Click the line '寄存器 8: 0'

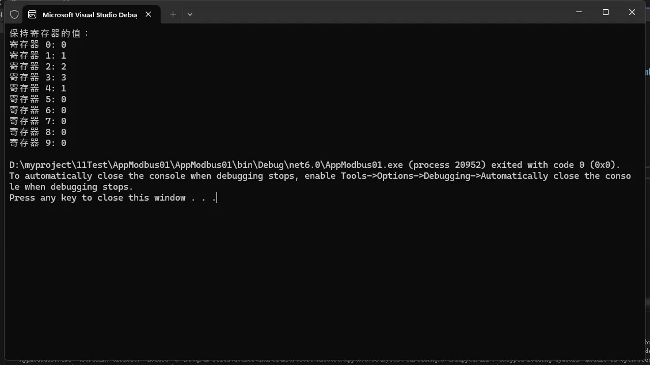click(x=38, y=132)
